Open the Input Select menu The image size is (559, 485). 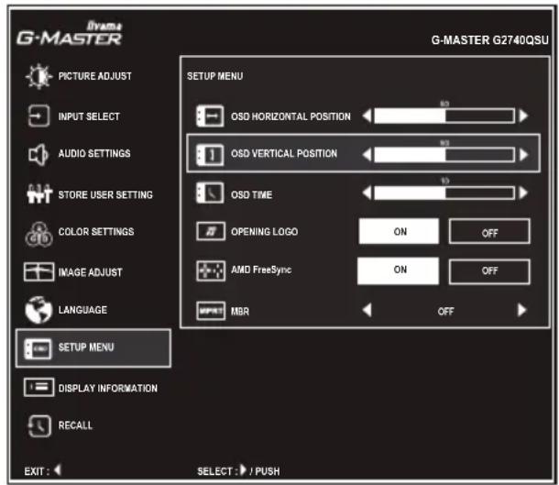tap(89, 116)
